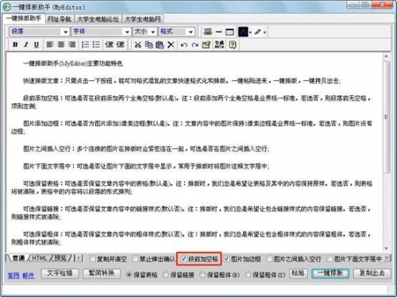Click the scrollbar down arrow
This screenshot has width=397, height=297.
387,249
